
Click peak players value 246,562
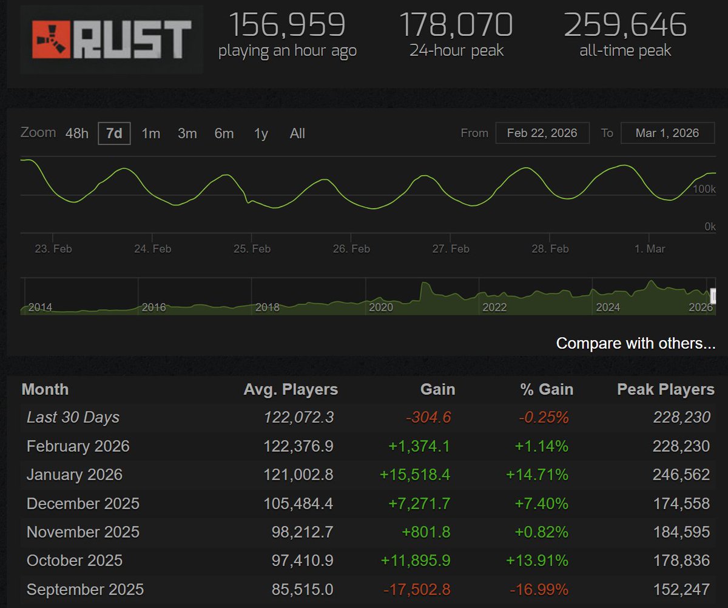point(682,474)
